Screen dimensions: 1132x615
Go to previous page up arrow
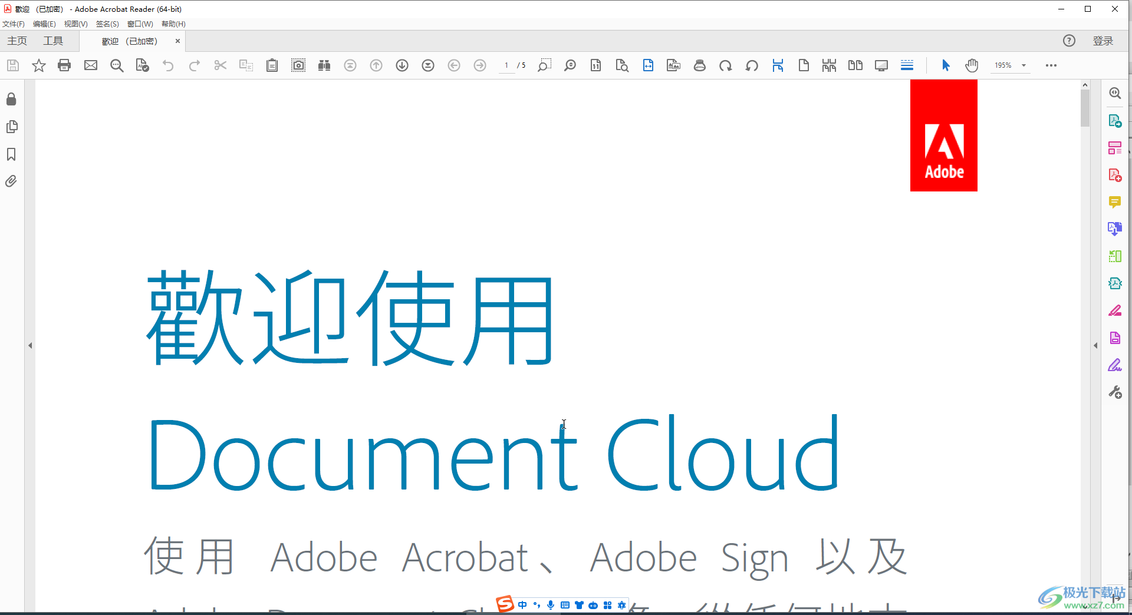pyautogui.click(x=376, y=65)
